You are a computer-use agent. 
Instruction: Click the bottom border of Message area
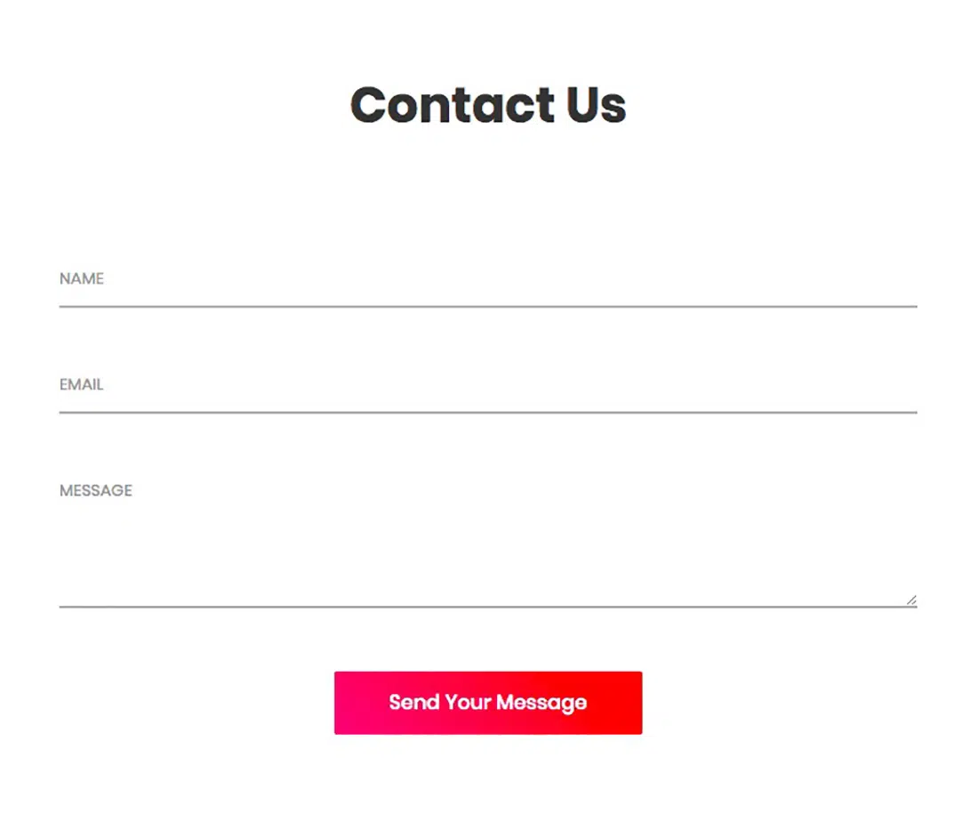487,607
